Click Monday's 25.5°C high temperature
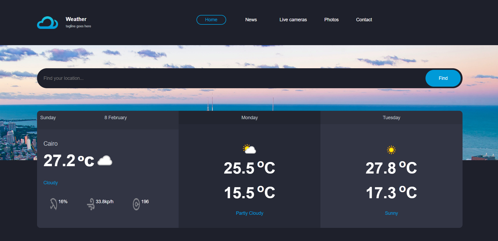This screenshot has width=498, height=241. [x=249, y=168]
